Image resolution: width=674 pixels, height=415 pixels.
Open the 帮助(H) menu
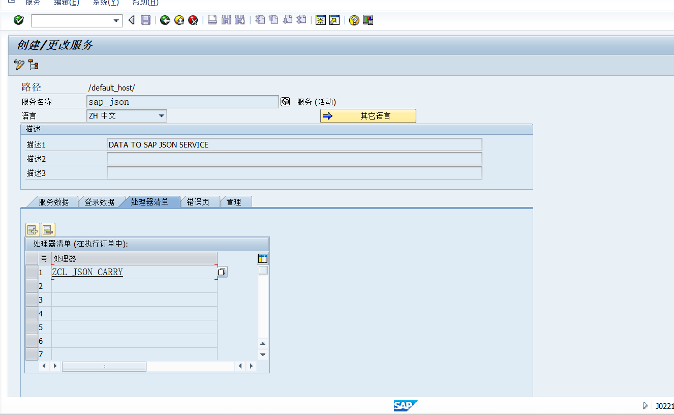[x=145, y=3]
